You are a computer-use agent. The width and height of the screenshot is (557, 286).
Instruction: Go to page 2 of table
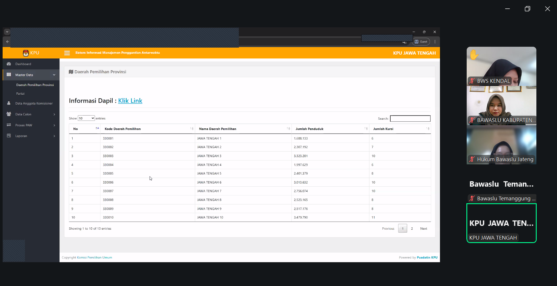pyautogui.click(x=412, y=229)
